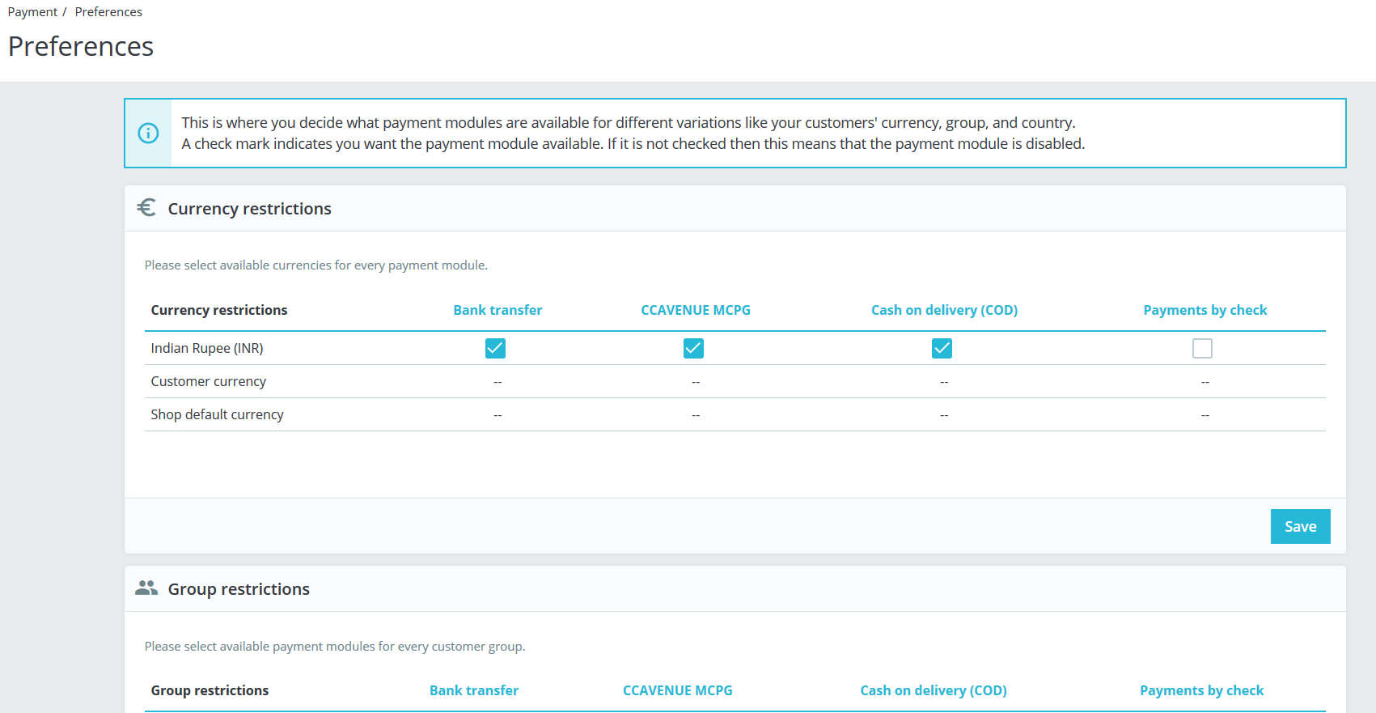Image resolution: width=1376 pixels, height=713 pixels.
Task: Click Payments by check group column header
Action: (x=1201, y=690)
